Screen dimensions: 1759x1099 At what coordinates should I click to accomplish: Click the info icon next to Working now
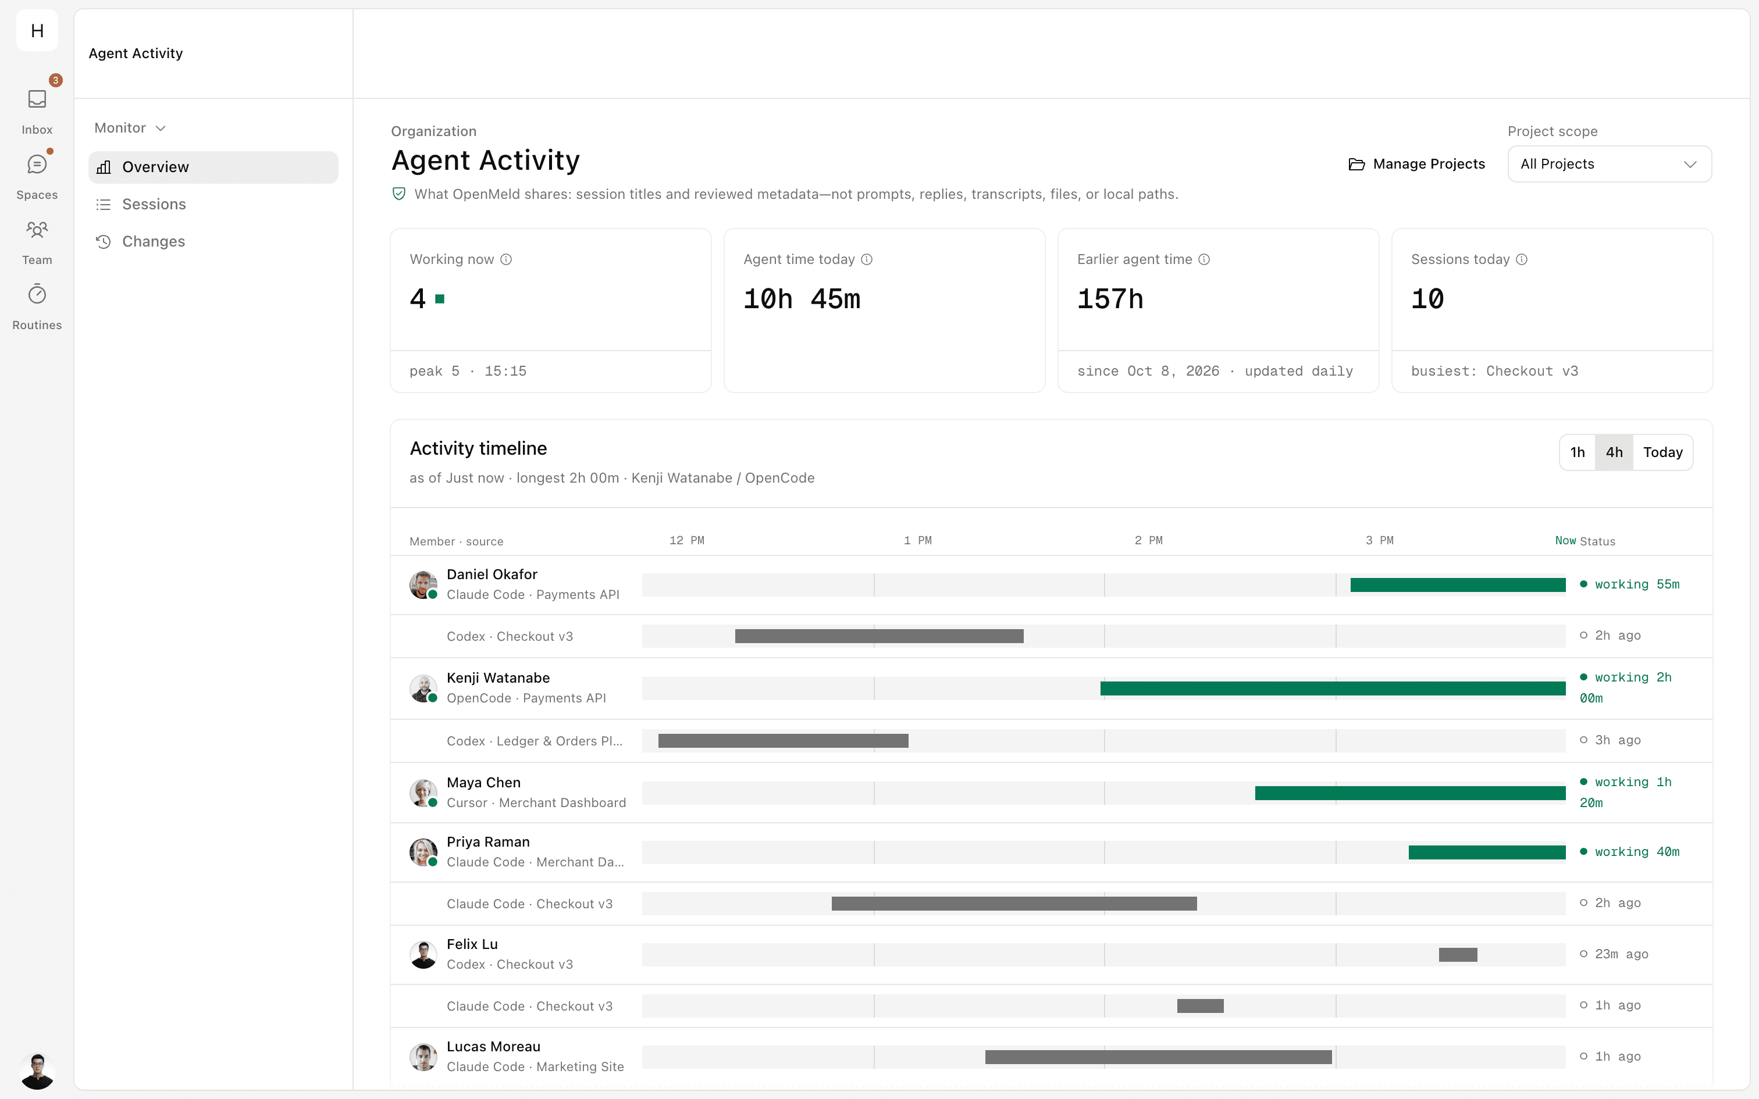click(x=507, y=259)
